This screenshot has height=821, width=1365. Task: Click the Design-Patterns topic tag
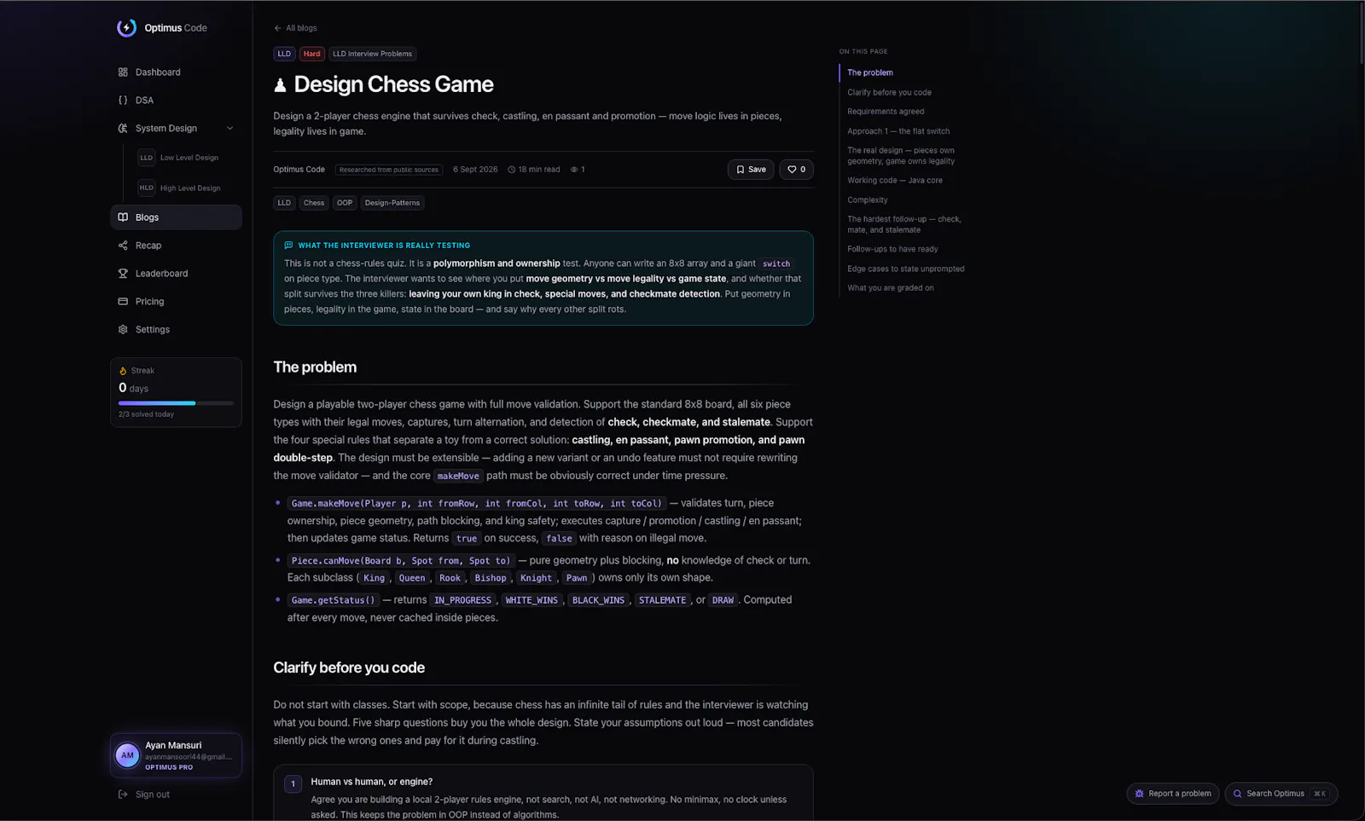tap(392, 203)
